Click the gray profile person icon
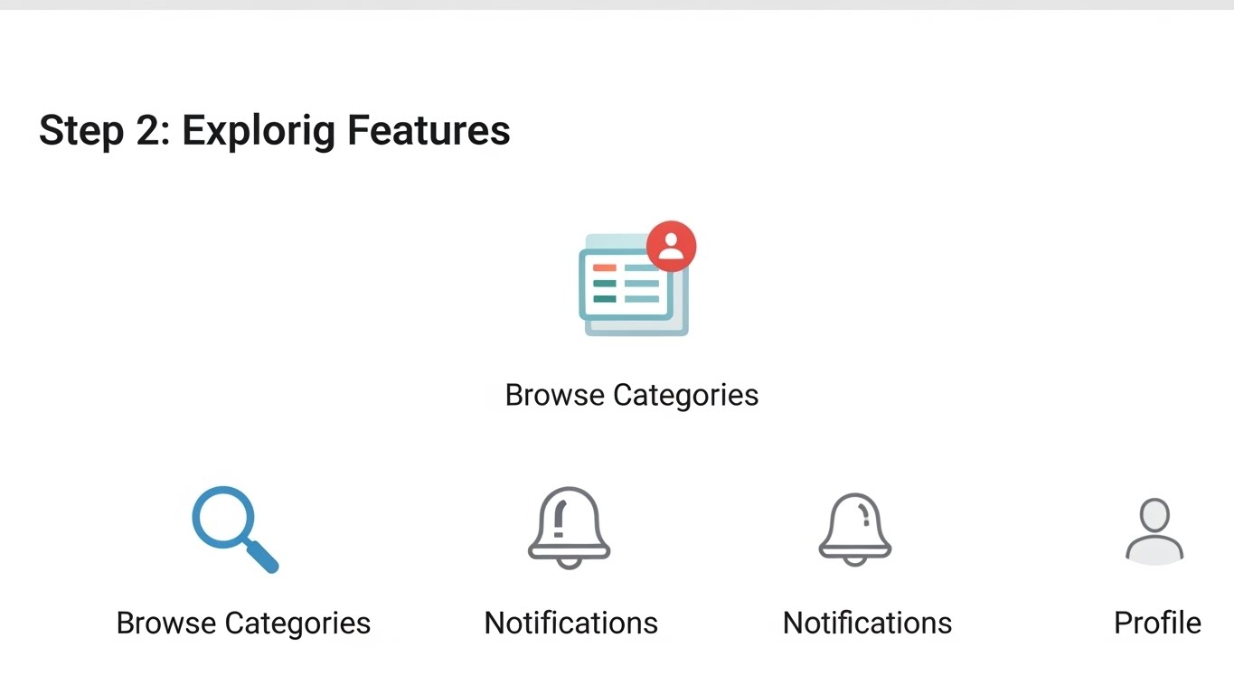The width and height of the screenshot is (1234, 694). (x=1154, y=531)
